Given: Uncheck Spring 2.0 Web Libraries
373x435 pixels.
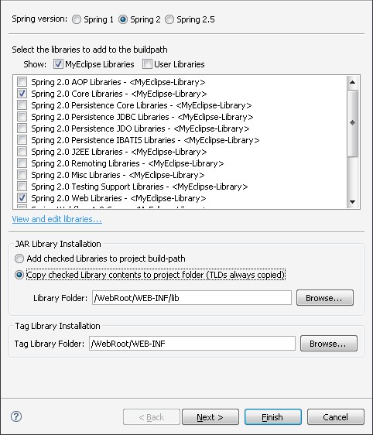Looking at the screenshot, I should click(x=22, y=198).
